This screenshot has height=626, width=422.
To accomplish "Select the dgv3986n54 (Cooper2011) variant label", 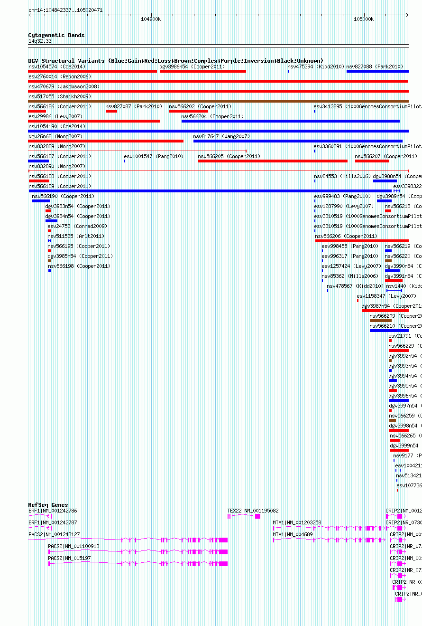I will [x=192, y=66].
